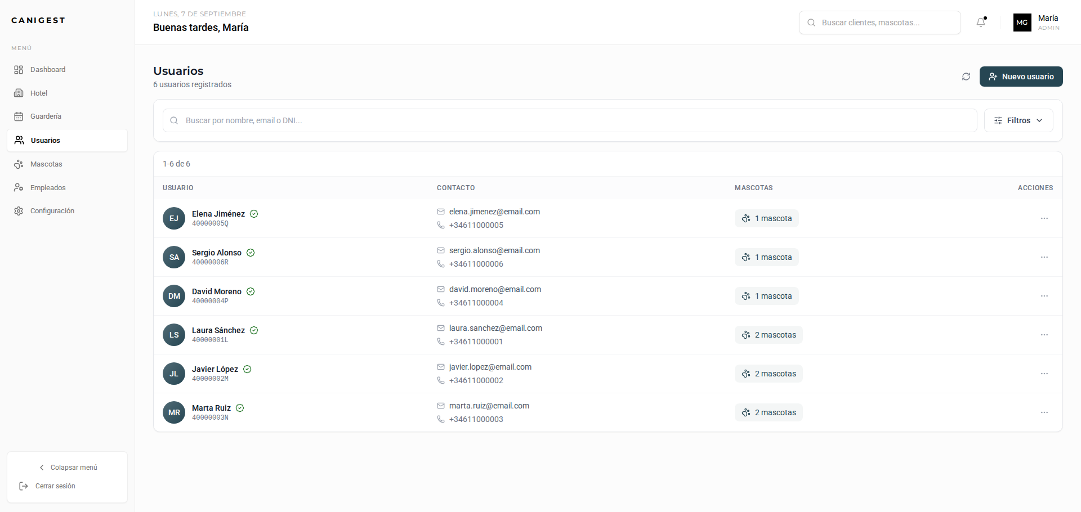Open actions menu for Elena Jiménez
Image resolution: width=1081 pixels, height=512 pixels.
(x=1044, y=218)
